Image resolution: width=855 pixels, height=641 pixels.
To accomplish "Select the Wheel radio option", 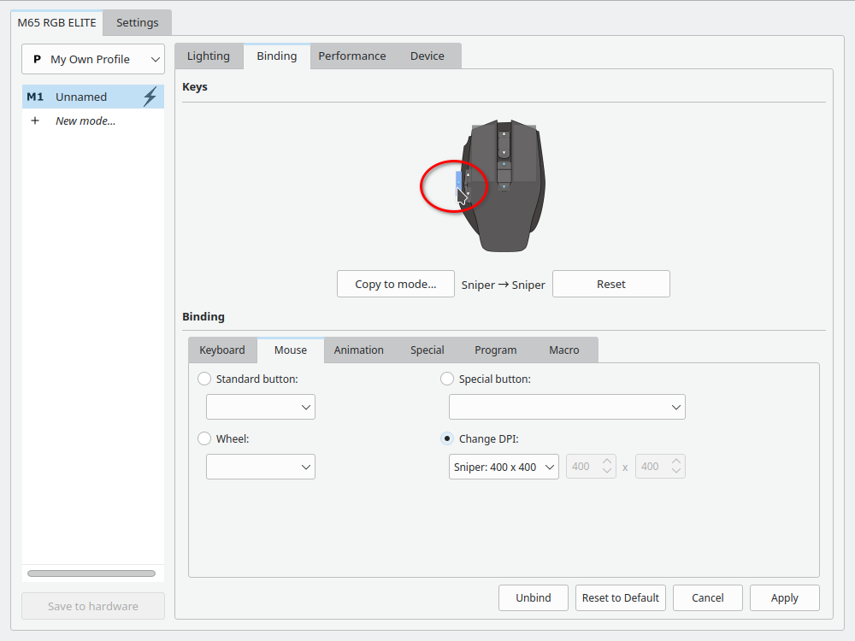I will click(x=204, y=438).
